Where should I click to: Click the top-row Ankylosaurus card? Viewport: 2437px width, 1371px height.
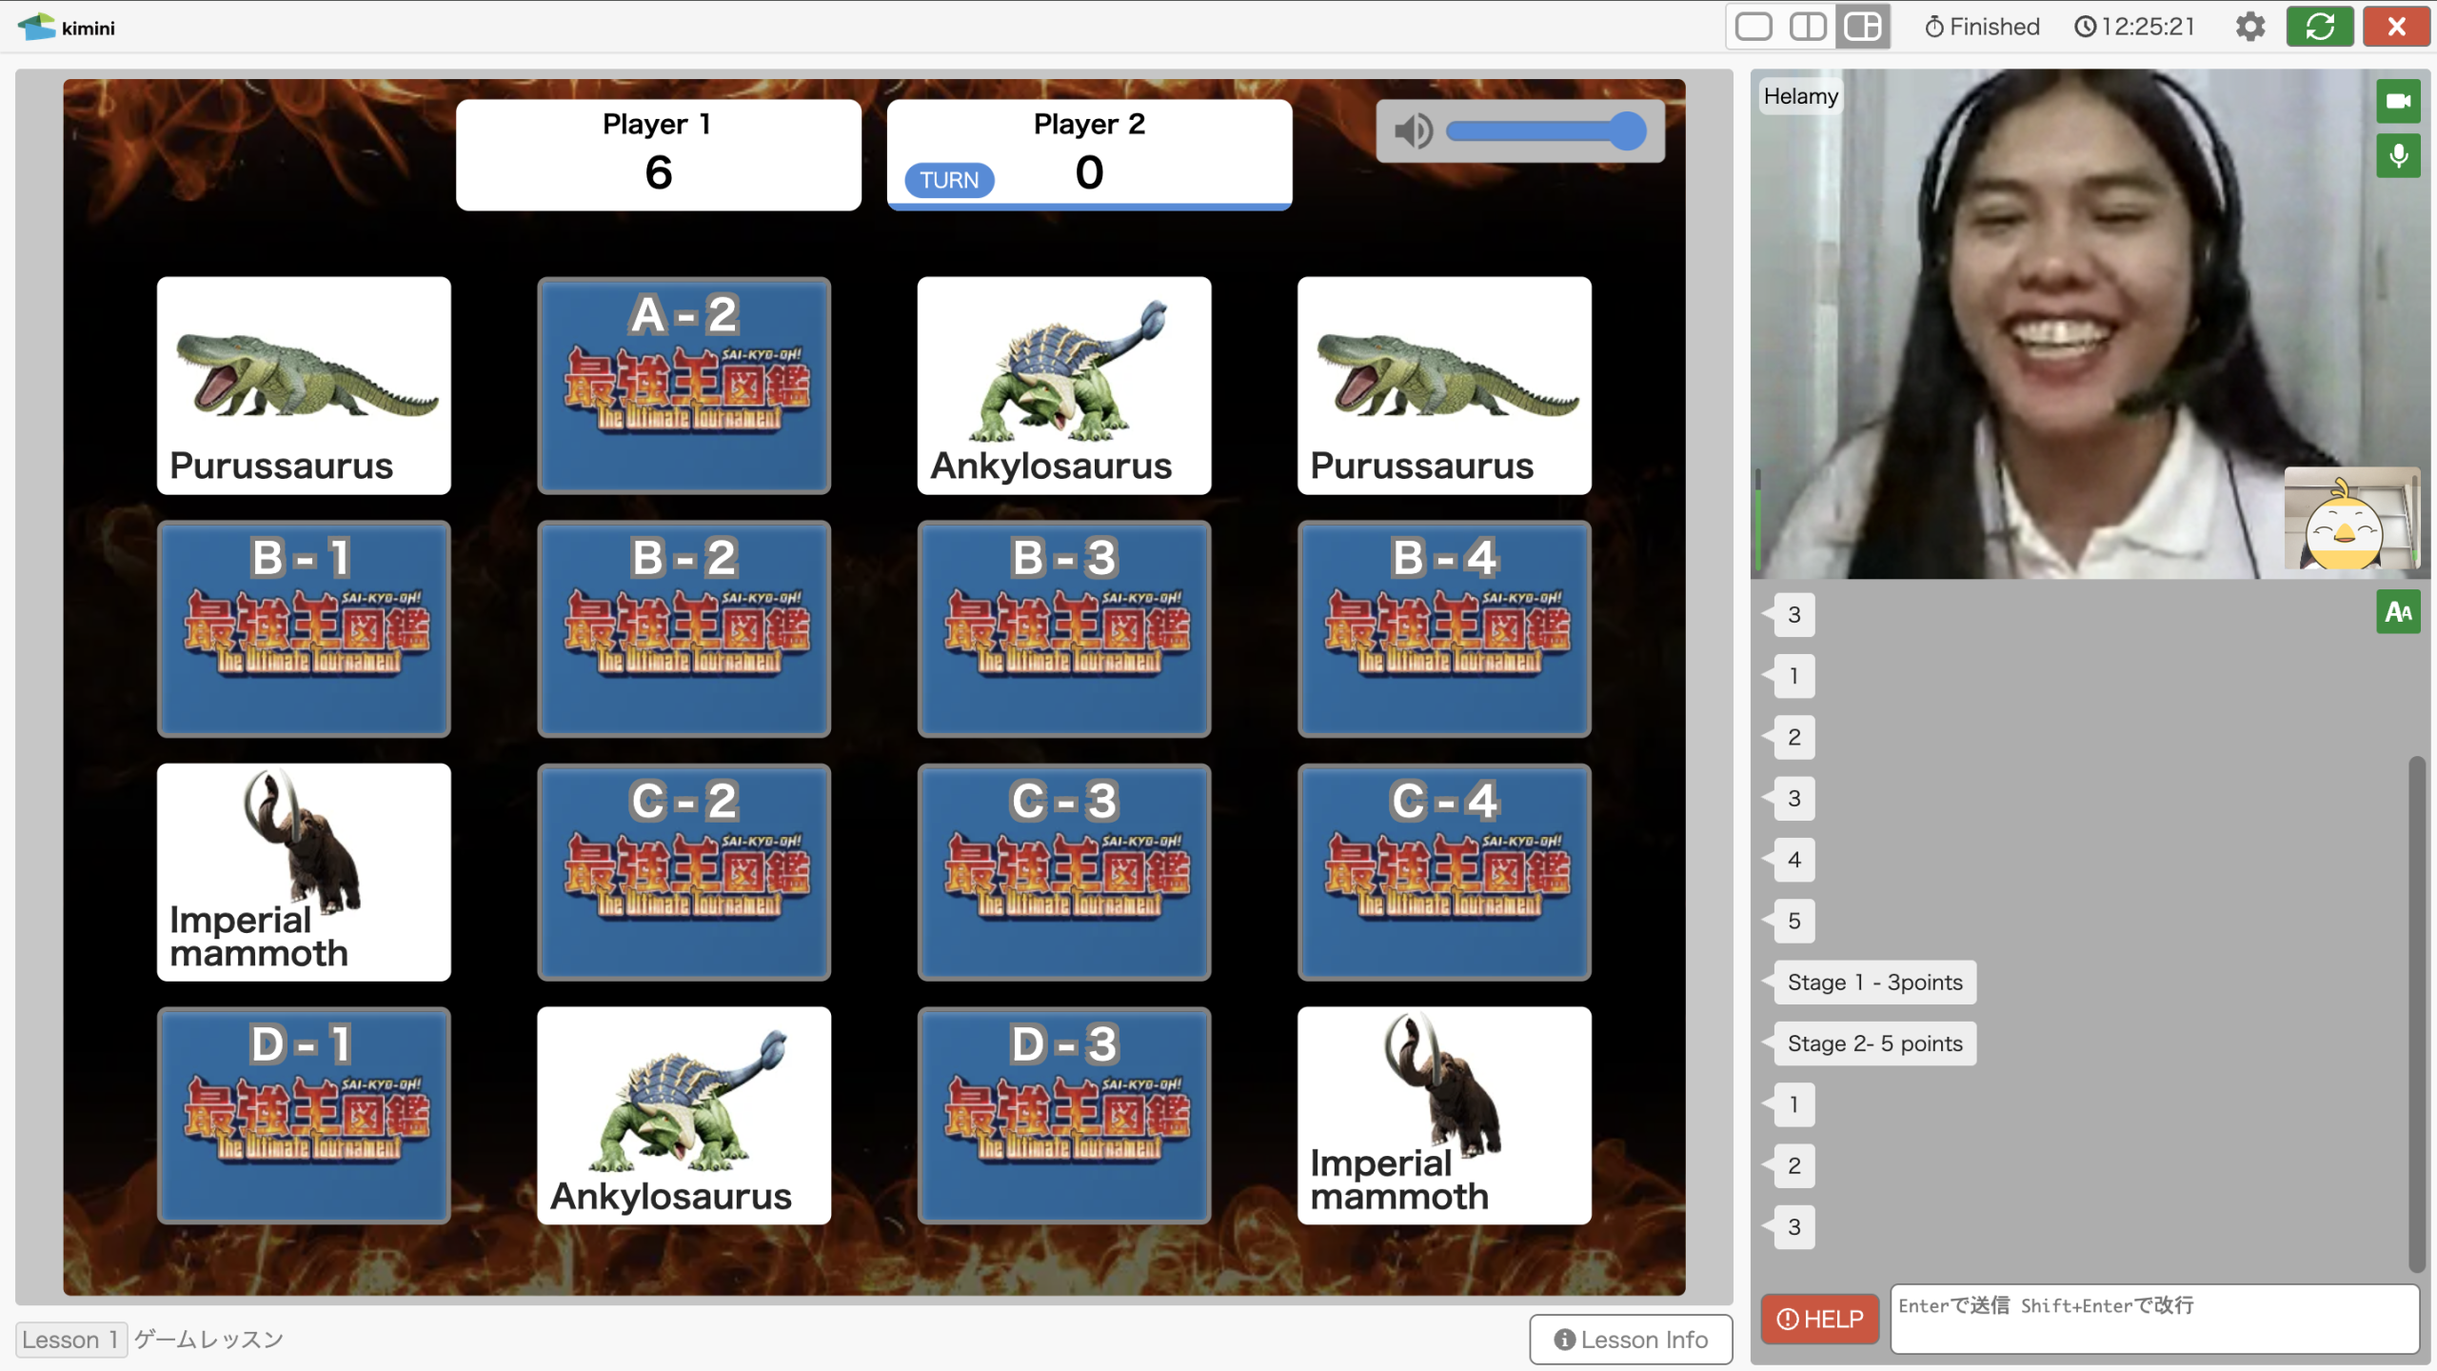(x=1064, y=386)
